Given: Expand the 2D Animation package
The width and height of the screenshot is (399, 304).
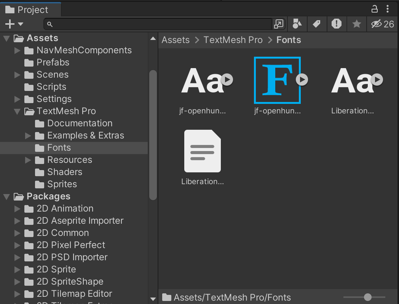Looking at the screenshot, I should click(17, 209).
